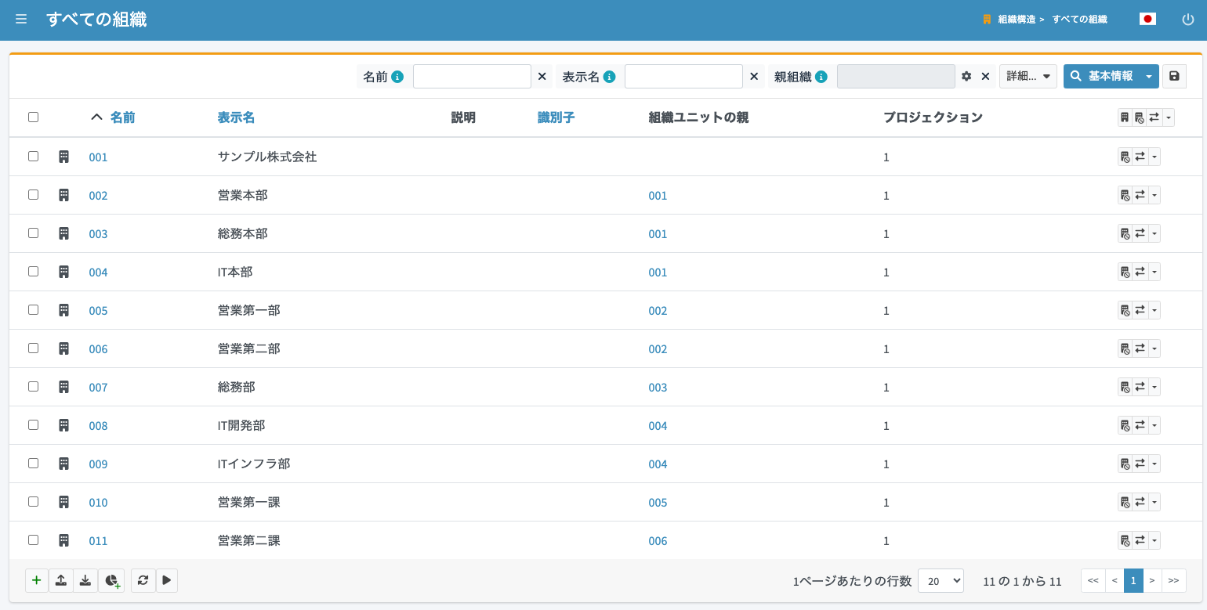Open parent link 003 in 総務部 row
Image resolution: width=1207 pixels, height=610 pixels.
click(658, 388)
